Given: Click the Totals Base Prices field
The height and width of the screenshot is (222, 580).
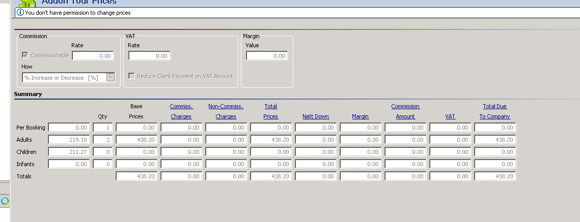Looking at the screenshot, I should [136, 176].
